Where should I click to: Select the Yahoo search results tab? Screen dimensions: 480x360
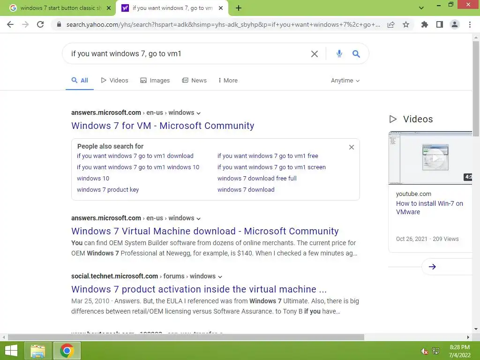[172, 8]
